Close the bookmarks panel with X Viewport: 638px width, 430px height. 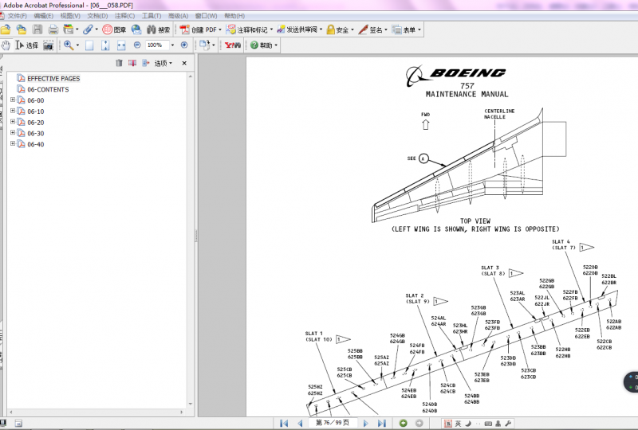pos(184,63)
